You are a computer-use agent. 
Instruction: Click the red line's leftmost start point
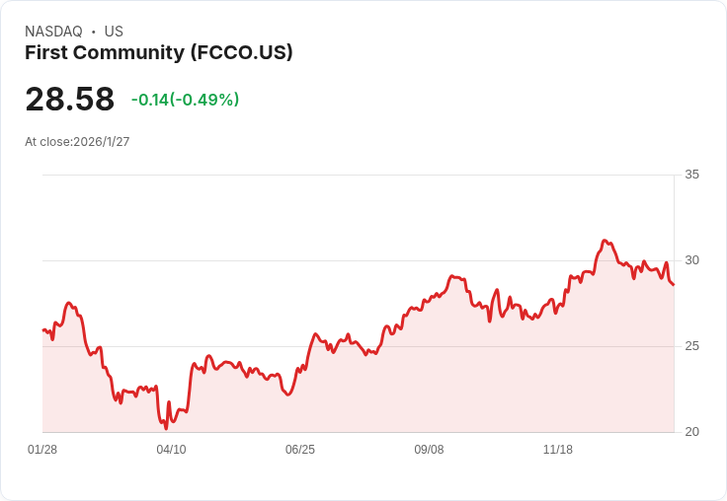pos(43,330)
